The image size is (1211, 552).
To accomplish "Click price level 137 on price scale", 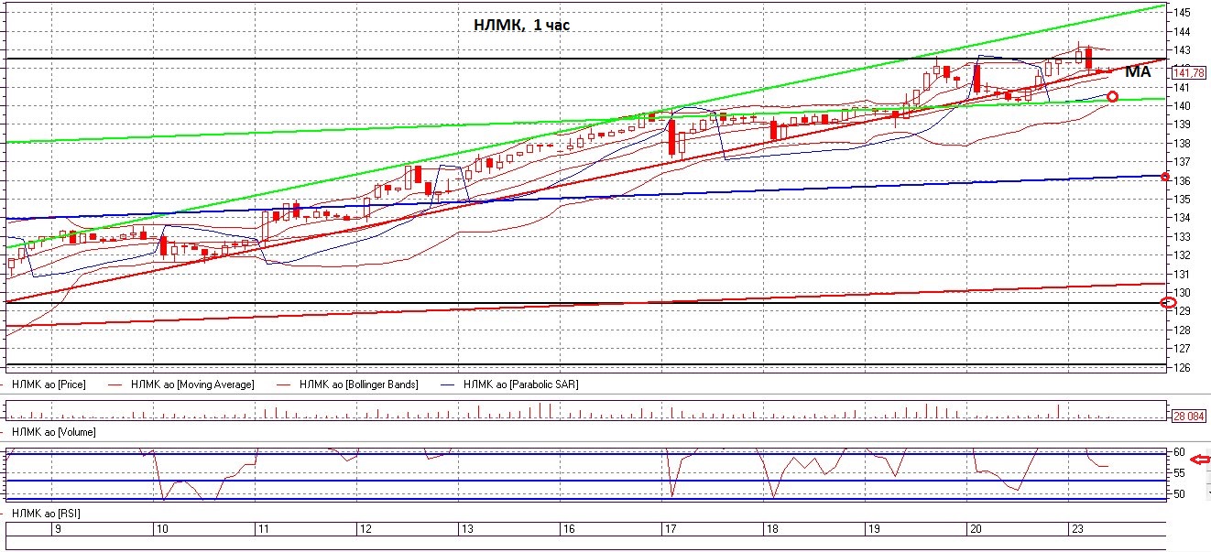I will click(x=1181, y=162).
